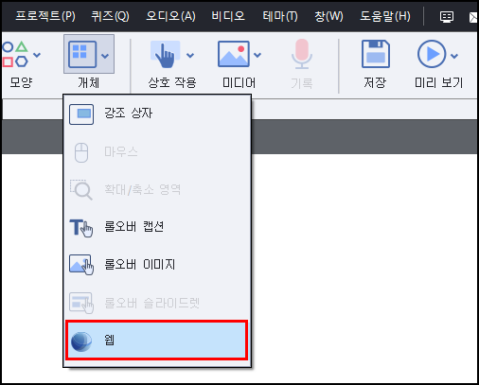Expand the 모양 dropdown arrow

pyautogui.click(x=37, y=55)
